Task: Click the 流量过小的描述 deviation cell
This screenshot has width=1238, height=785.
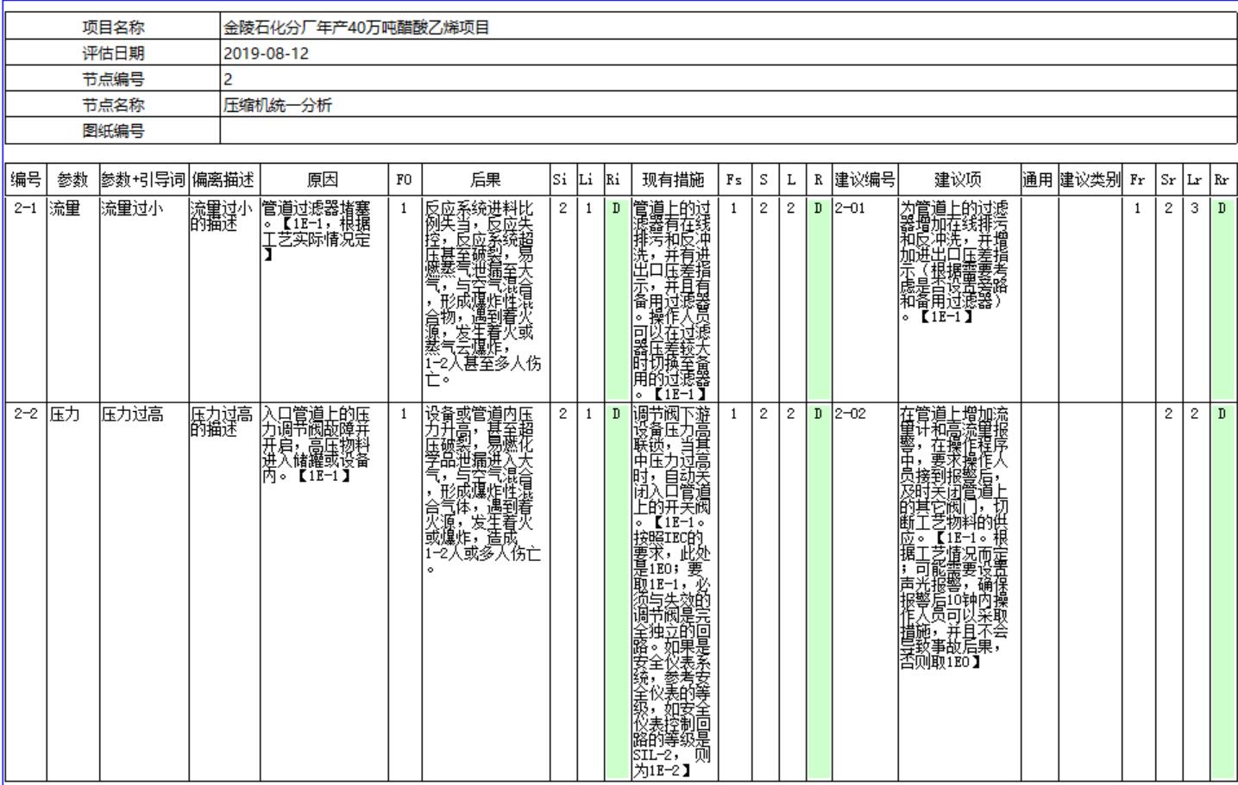Action: tap(224, 298)
